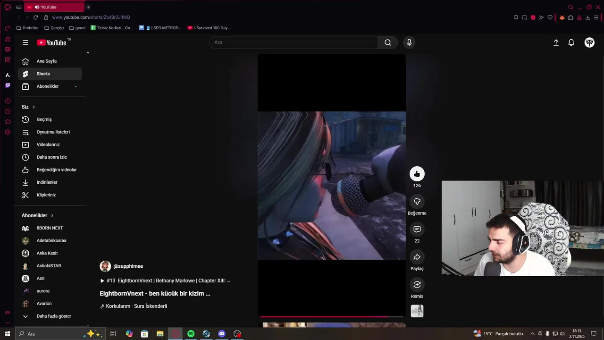Open MetaMask fox extension

[562, 17]
